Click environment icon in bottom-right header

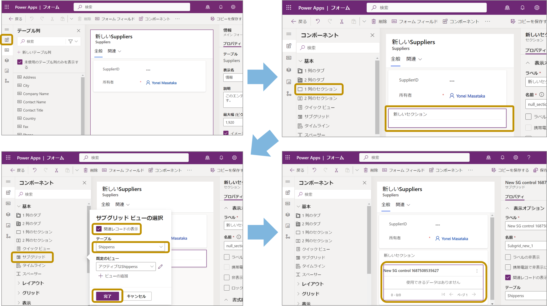(x=489, y=157)
